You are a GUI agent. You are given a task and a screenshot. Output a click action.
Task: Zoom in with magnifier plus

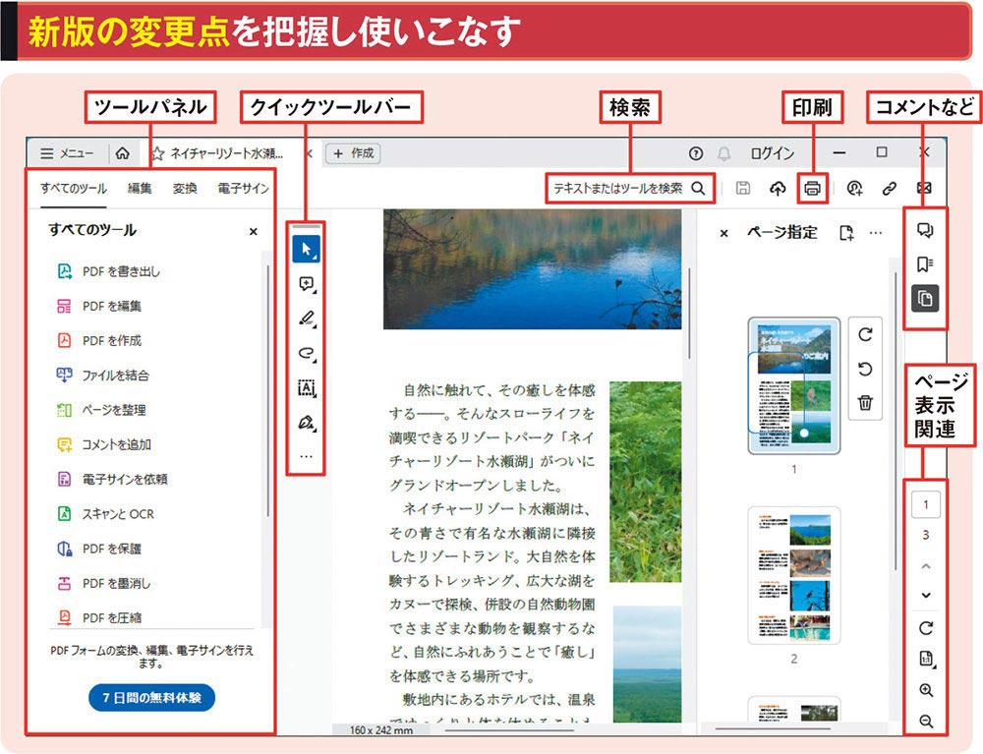[926, 691]
